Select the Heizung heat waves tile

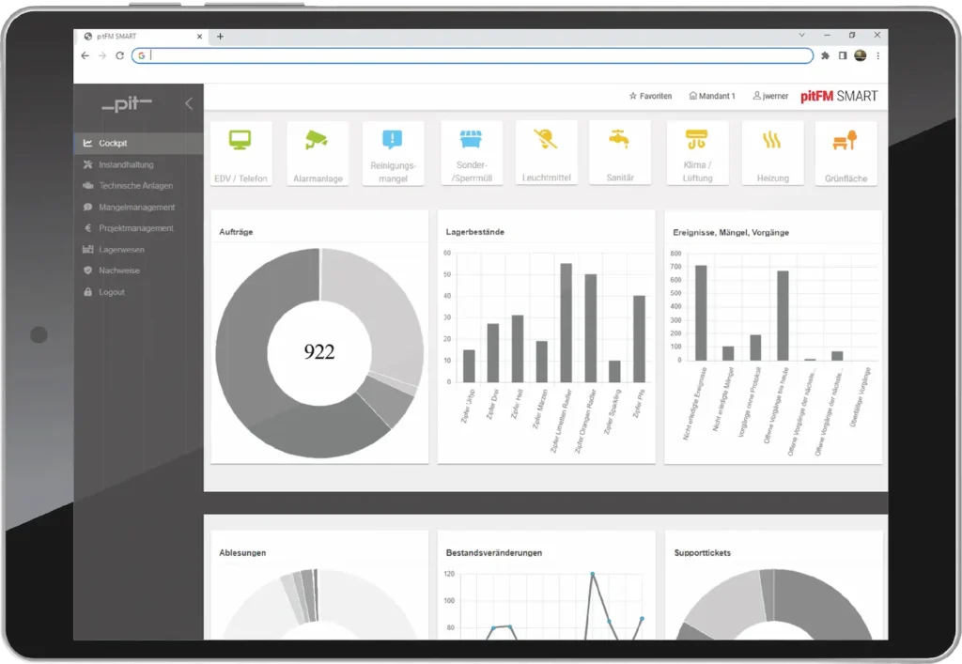point(772,153)
